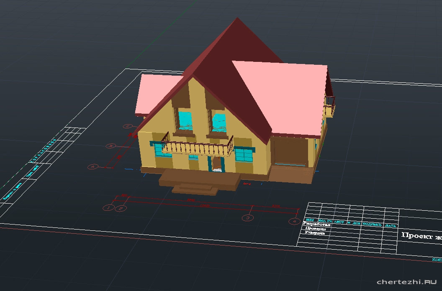Click the 'ДАТА' column header
This screenshot has width=442, height=291.
[390, 225]
